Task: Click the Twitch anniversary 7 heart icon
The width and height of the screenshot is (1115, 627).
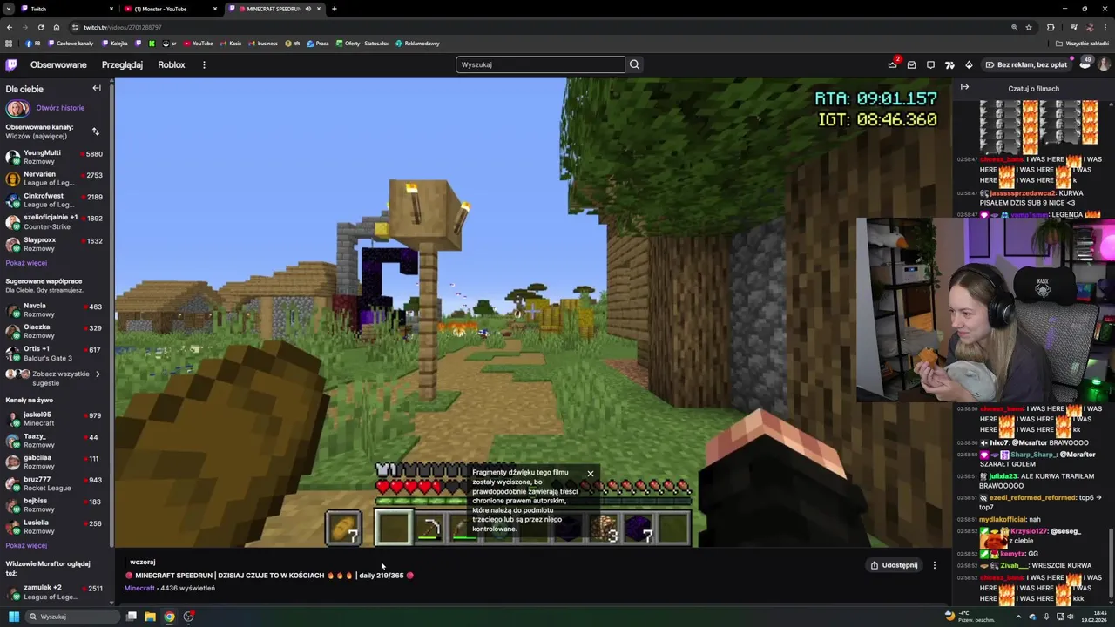Action: click(949, 64)
